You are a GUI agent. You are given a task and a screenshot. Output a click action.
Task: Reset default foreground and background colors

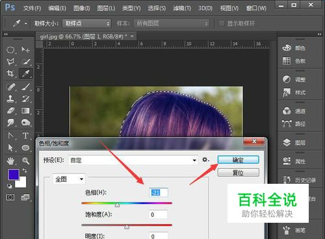10,186
